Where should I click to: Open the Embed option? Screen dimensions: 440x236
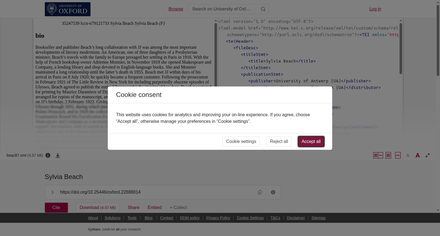click(155, 208)
